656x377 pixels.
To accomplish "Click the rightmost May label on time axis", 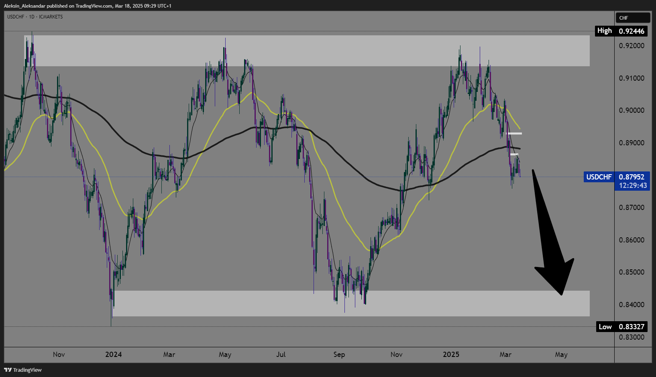I will click(561, 355).
